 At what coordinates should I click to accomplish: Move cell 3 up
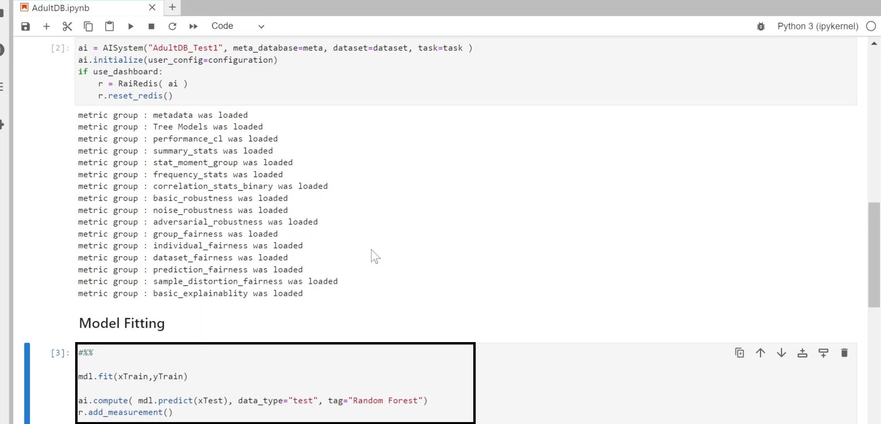[x=761, y=353]
